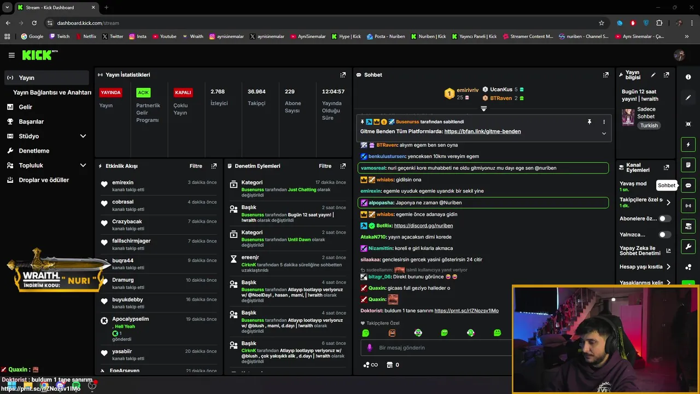The width and height of the screenshot is (700, 394).
Task: Pop out the Sohbet chat panel
Action: (605, 75)
